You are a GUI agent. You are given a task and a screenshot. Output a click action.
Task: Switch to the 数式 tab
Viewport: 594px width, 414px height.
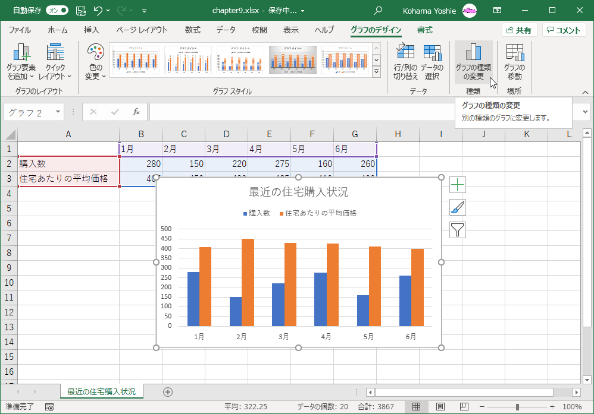coord(192,30)
